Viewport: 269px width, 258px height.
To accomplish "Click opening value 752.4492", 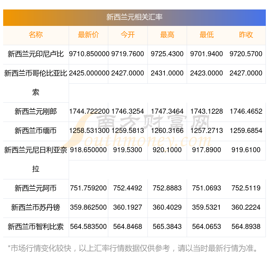I will point(128,188).
